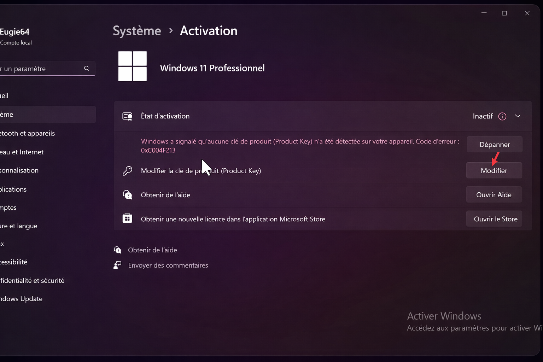Viewport: 543px width, 362px height.
Task: Click the activation state certificate icon
Action: [x=127, y=116]
